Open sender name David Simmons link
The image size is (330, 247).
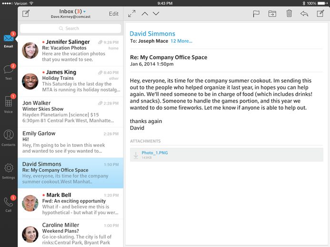tap(152, 34)
